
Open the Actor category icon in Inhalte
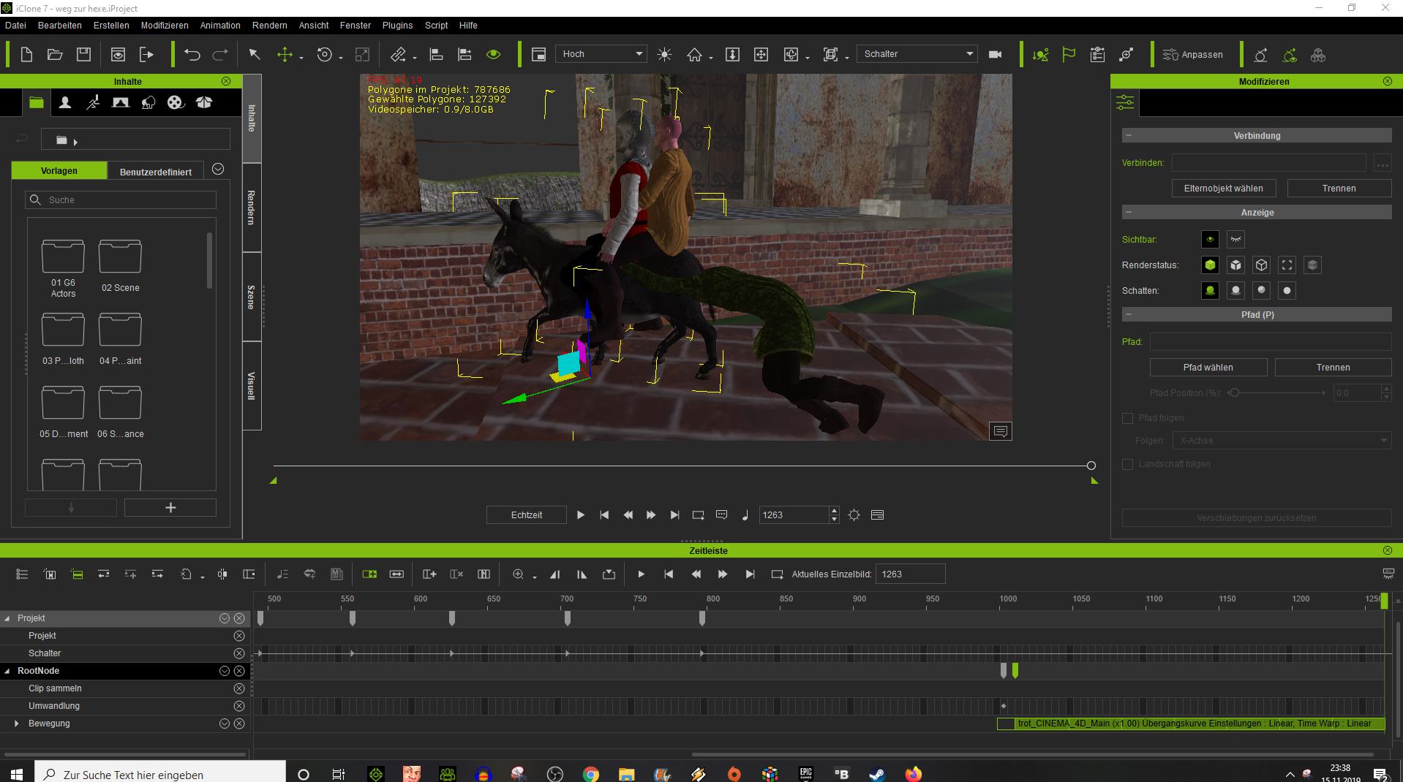pyautogui.click(x=65, y=103)
